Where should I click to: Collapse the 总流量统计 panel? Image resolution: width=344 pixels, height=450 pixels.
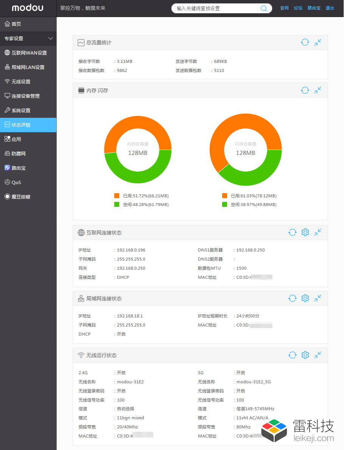click(318, 42)
